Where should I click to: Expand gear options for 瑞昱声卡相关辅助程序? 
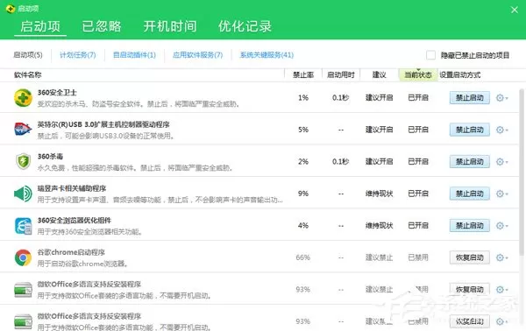tap(501, 194)
